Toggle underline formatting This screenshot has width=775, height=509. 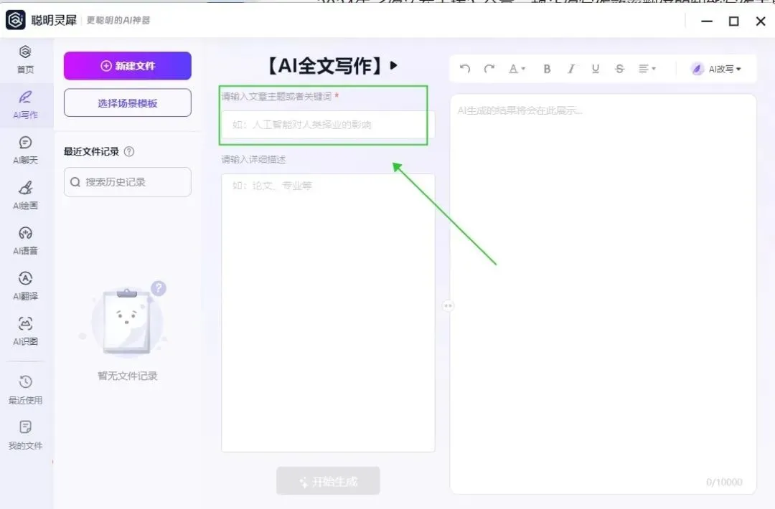(595, 69)
